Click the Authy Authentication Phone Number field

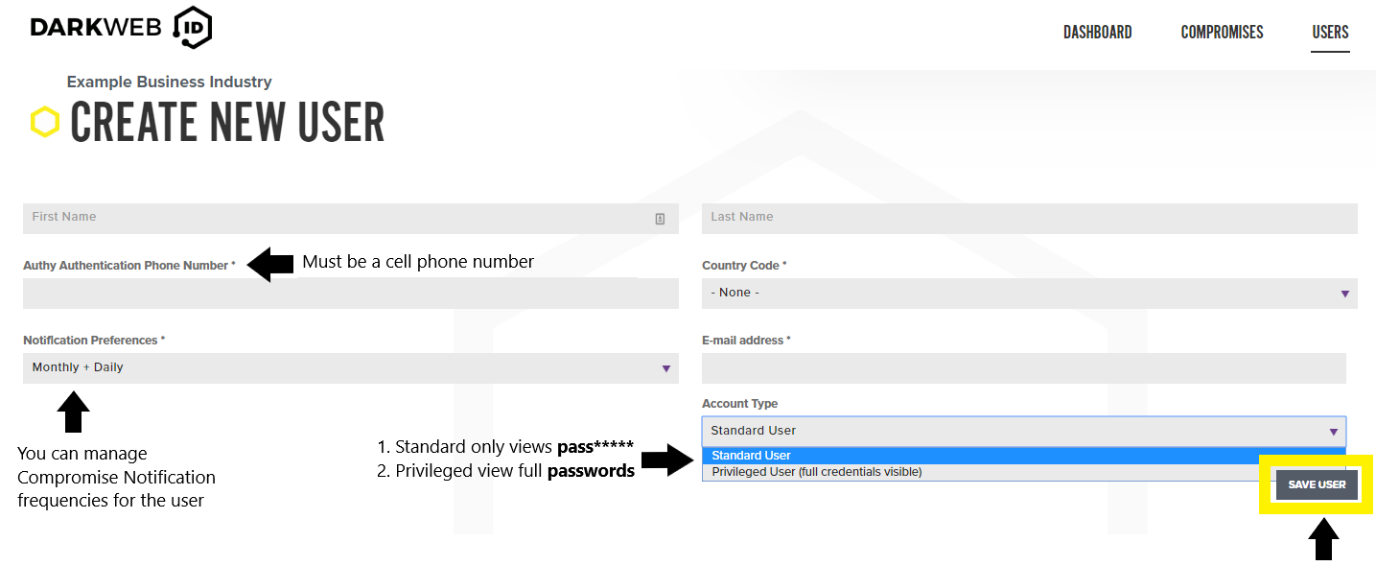[351, 294]
